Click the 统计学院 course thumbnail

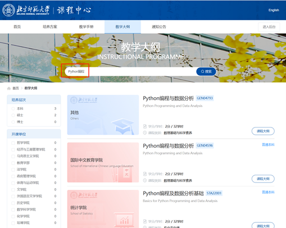pos(103,209)
